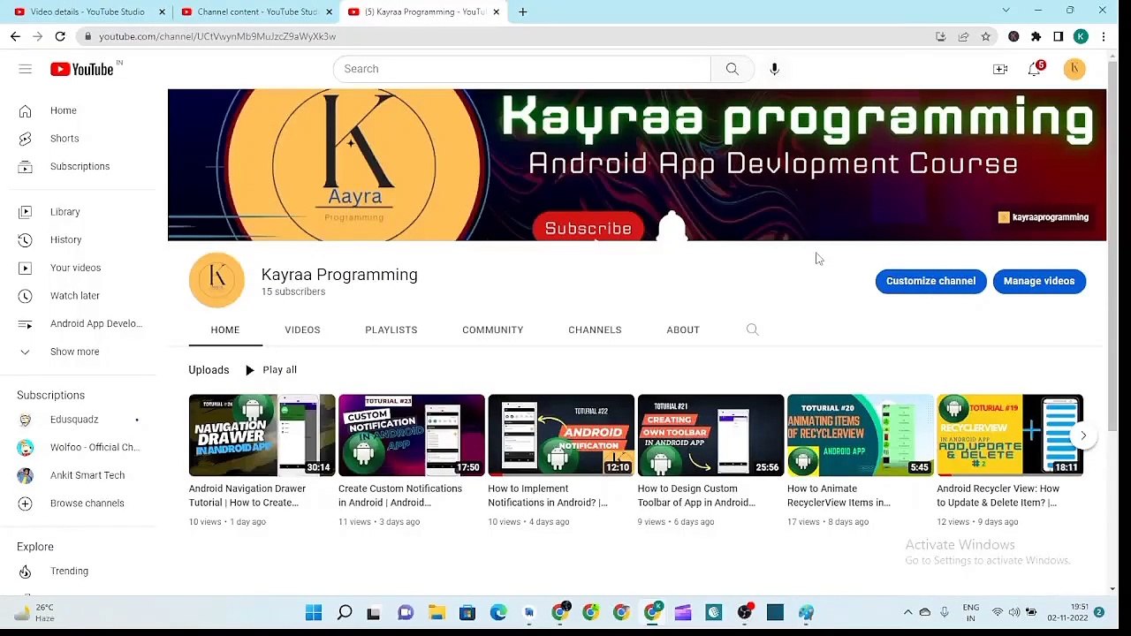Open the Chrome extensions puzzle icon

(1036, 36)
